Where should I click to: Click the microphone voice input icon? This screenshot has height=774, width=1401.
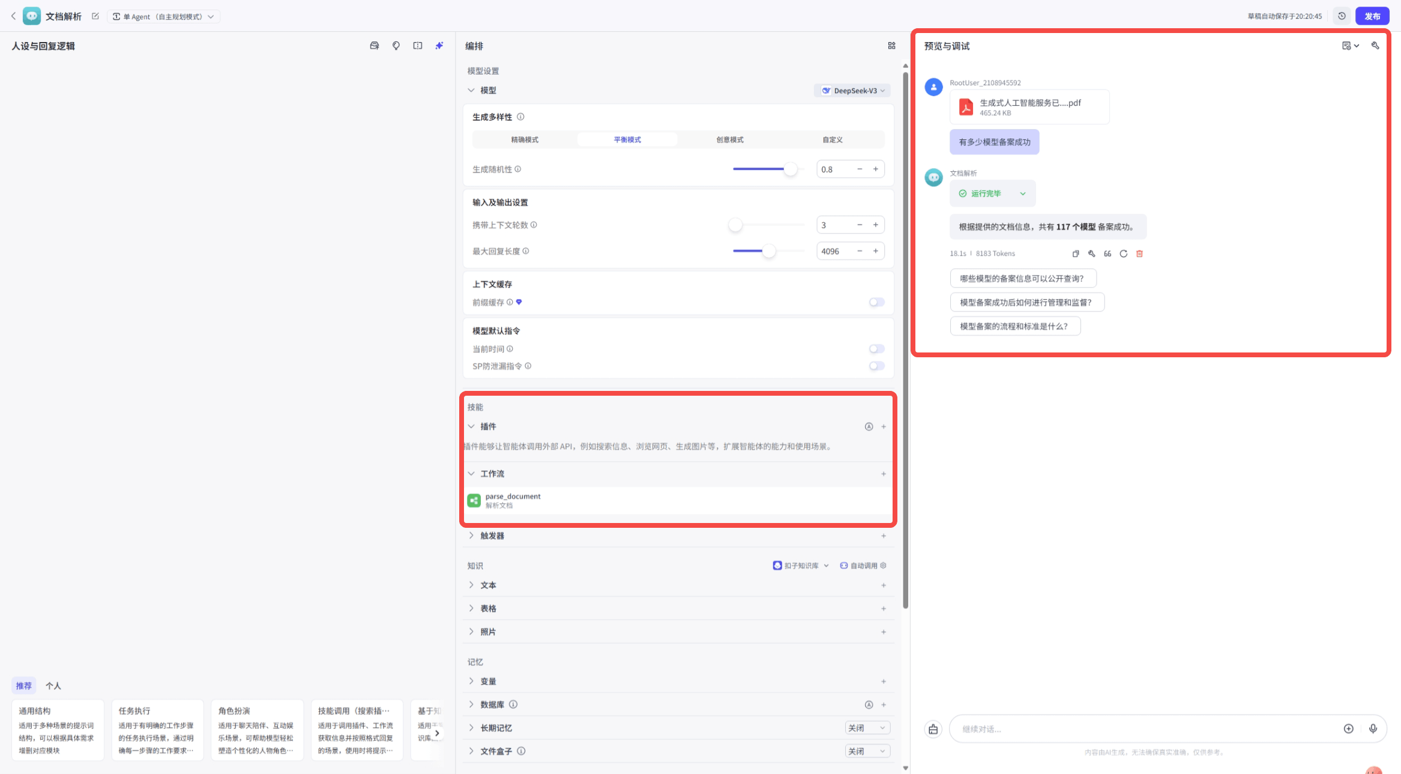pyautogui.click(x=1373, y=728)
